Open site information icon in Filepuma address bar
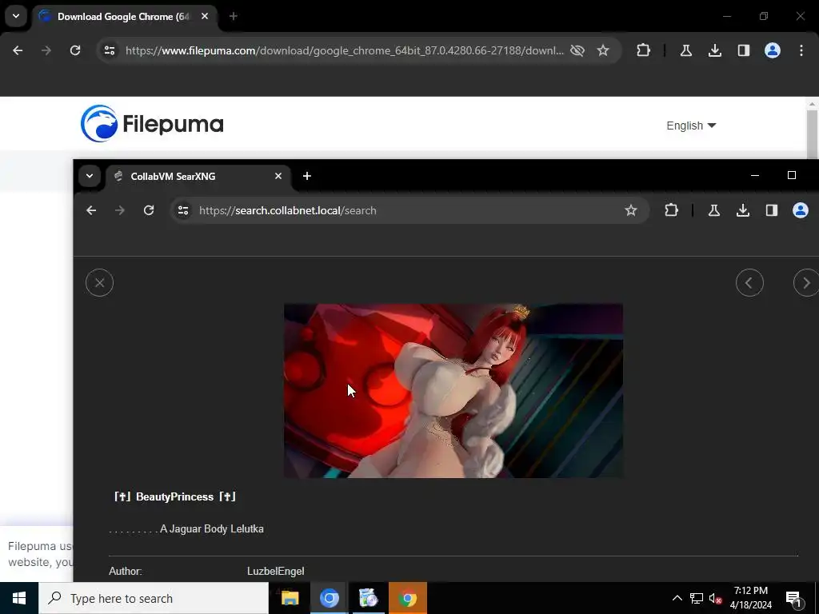 (109, 50)
